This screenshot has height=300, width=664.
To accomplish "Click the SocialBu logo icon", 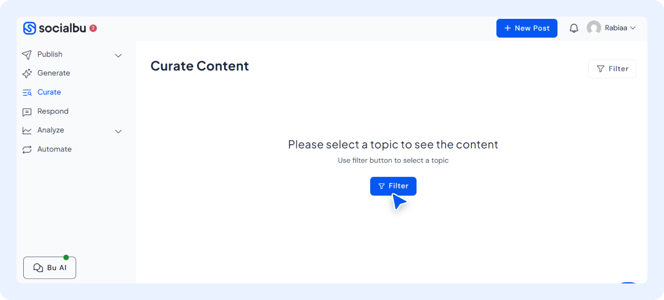I will tap(30, 28).
